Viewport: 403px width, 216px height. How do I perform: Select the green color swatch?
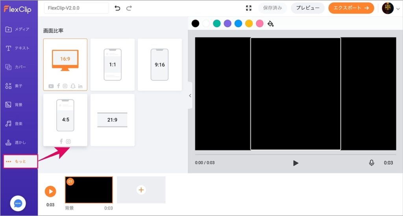(x=217, y=23)
